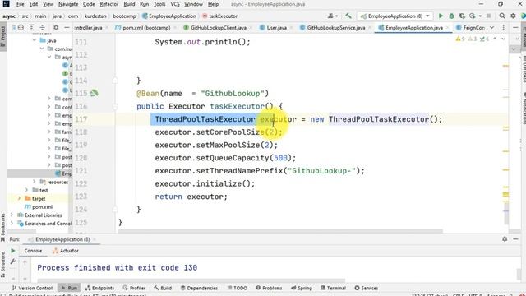Open the Spring tool window
Screen dimensions: 526x296
point(302,288)
